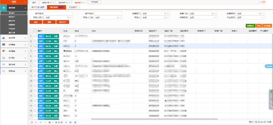Click the page number input in the pager
Screen dimensions: 273x125
[x=53, y=122]
